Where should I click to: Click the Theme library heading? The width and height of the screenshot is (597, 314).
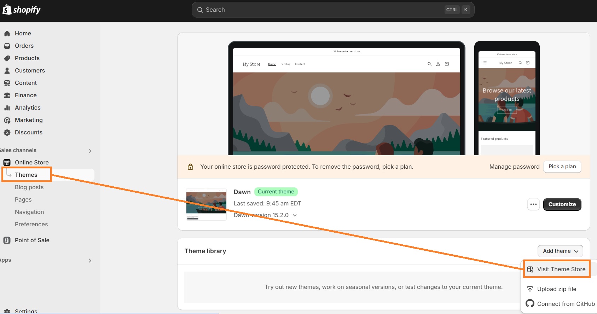click(205, 251)
